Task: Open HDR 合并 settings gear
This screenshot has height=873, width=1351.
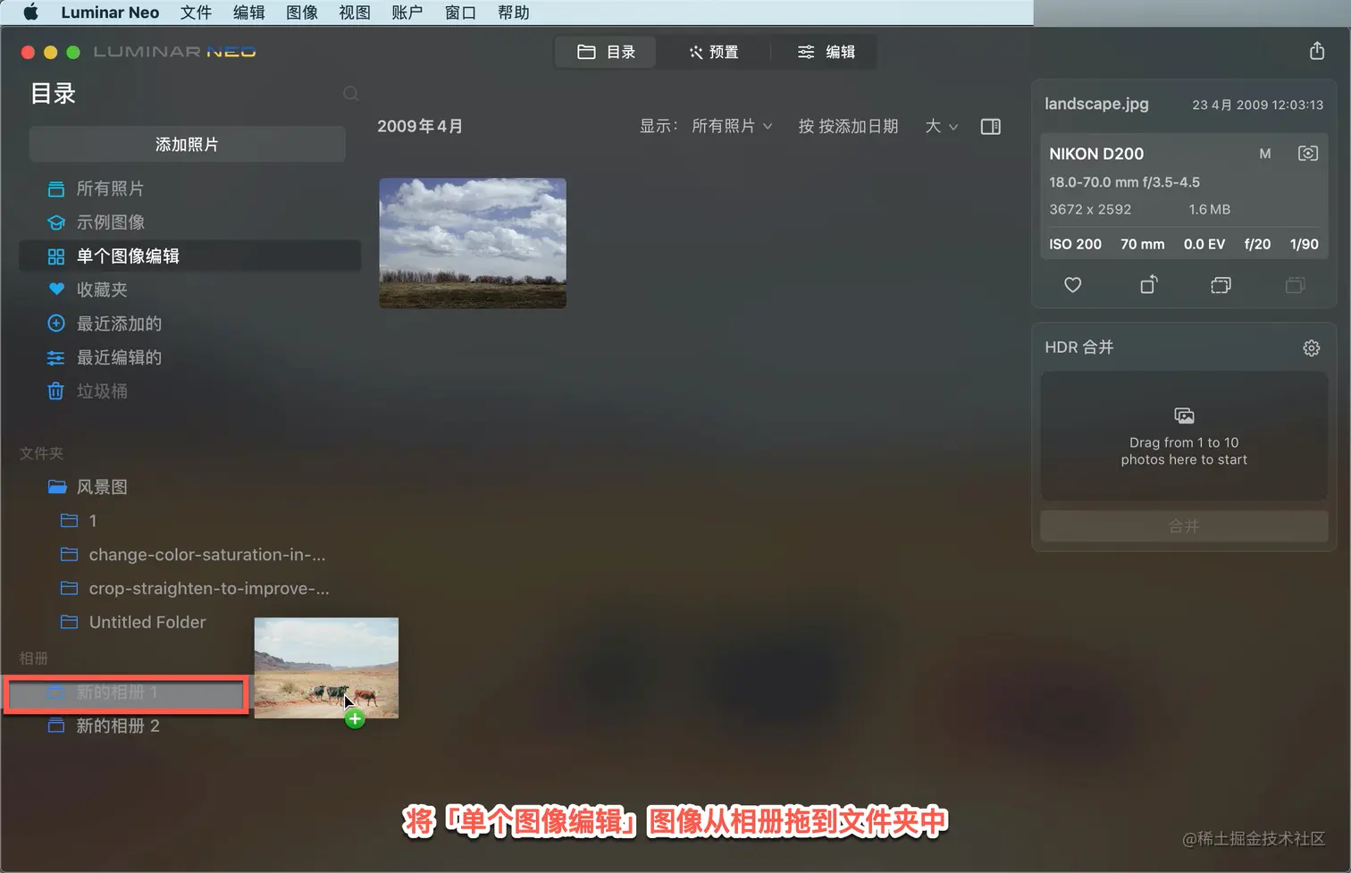Action: (x=1311, y=348)
